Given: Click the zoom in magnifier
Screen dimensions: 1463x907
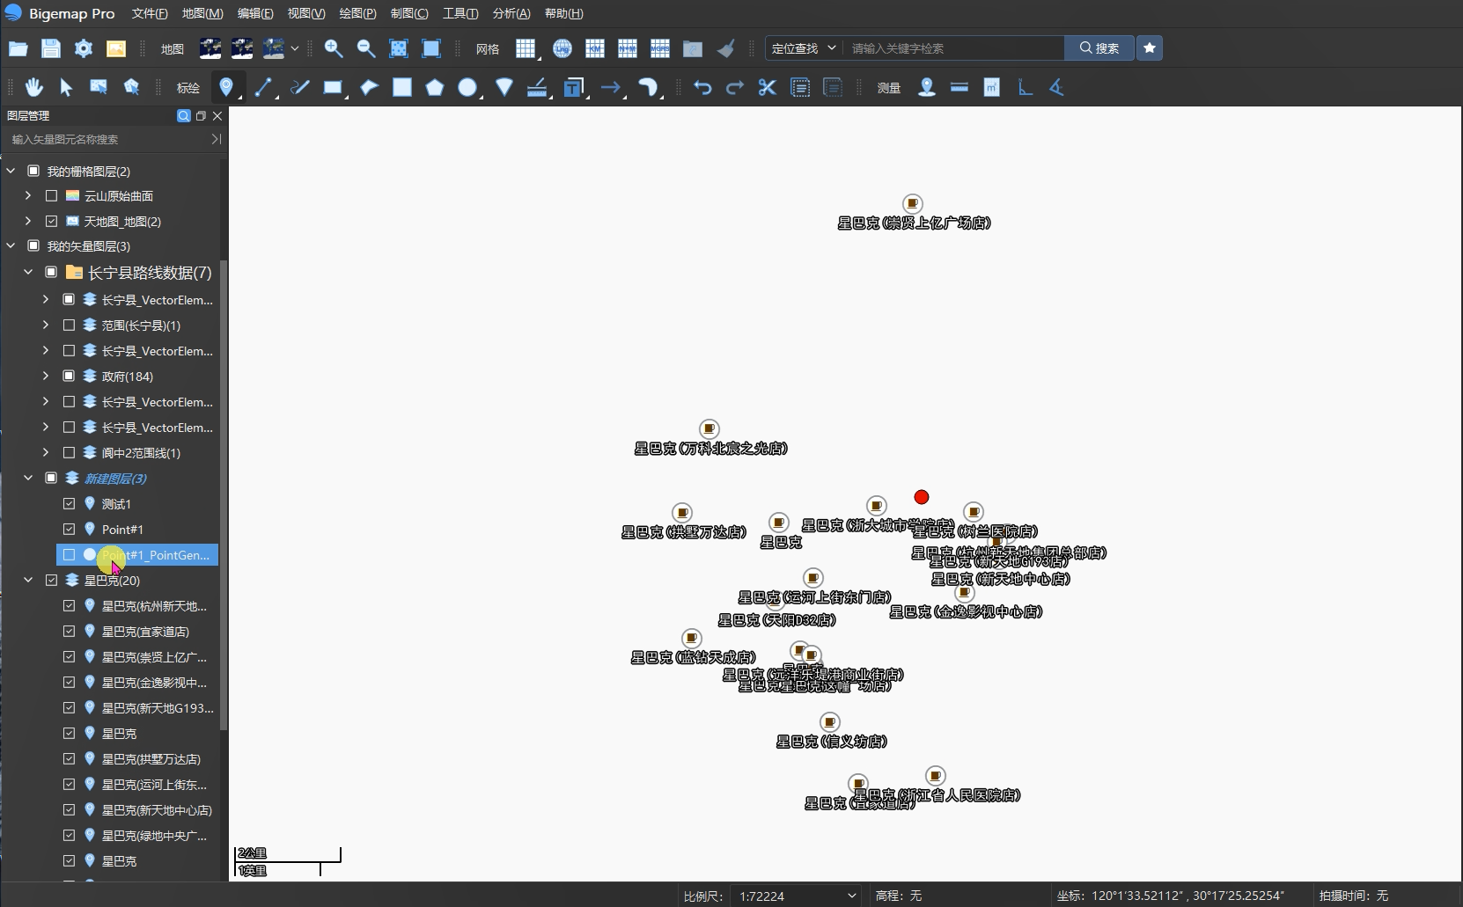Looking at the screenshot, I should tap(334, 48).
